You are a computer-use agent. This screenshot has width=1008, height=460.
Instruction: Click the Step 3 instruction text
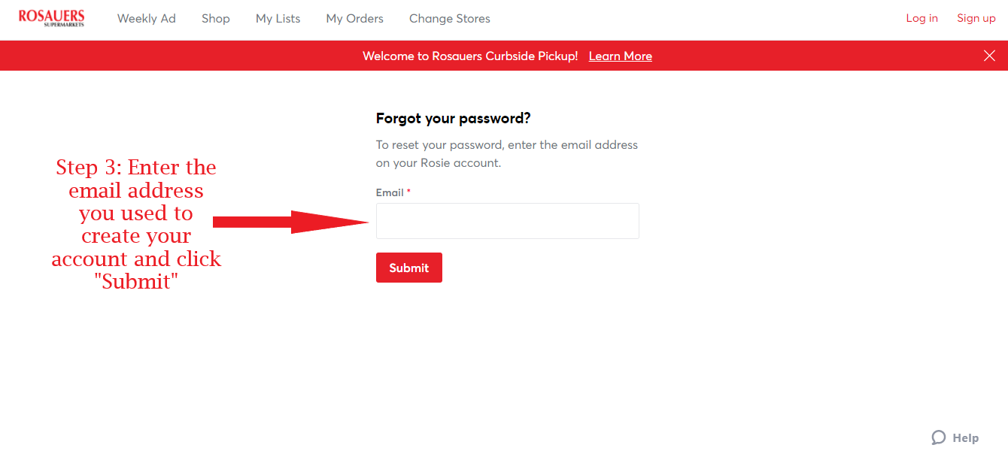(x=136, y=224)
